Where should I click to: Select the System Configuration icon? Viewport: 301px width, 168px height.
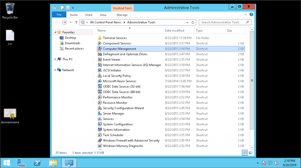(x=100, y=124)
